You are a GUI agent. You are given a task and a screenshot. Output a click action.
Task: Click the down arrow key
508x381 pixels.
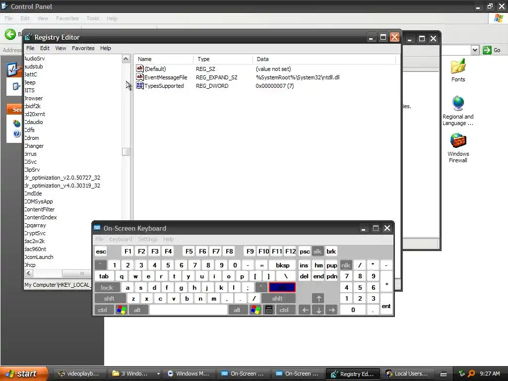click(x=318, y=310)
